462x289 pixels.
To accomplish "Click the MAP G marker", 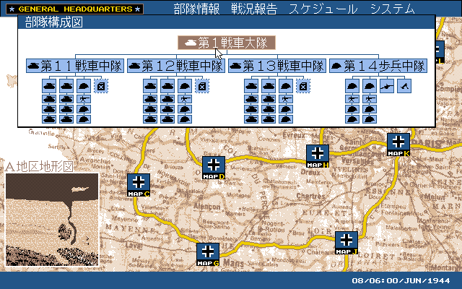I will (208, 254).
